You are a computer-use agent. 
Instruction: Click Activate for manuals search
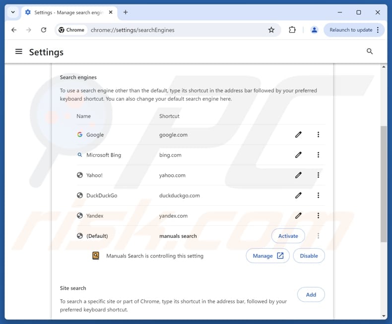[288, 236]
